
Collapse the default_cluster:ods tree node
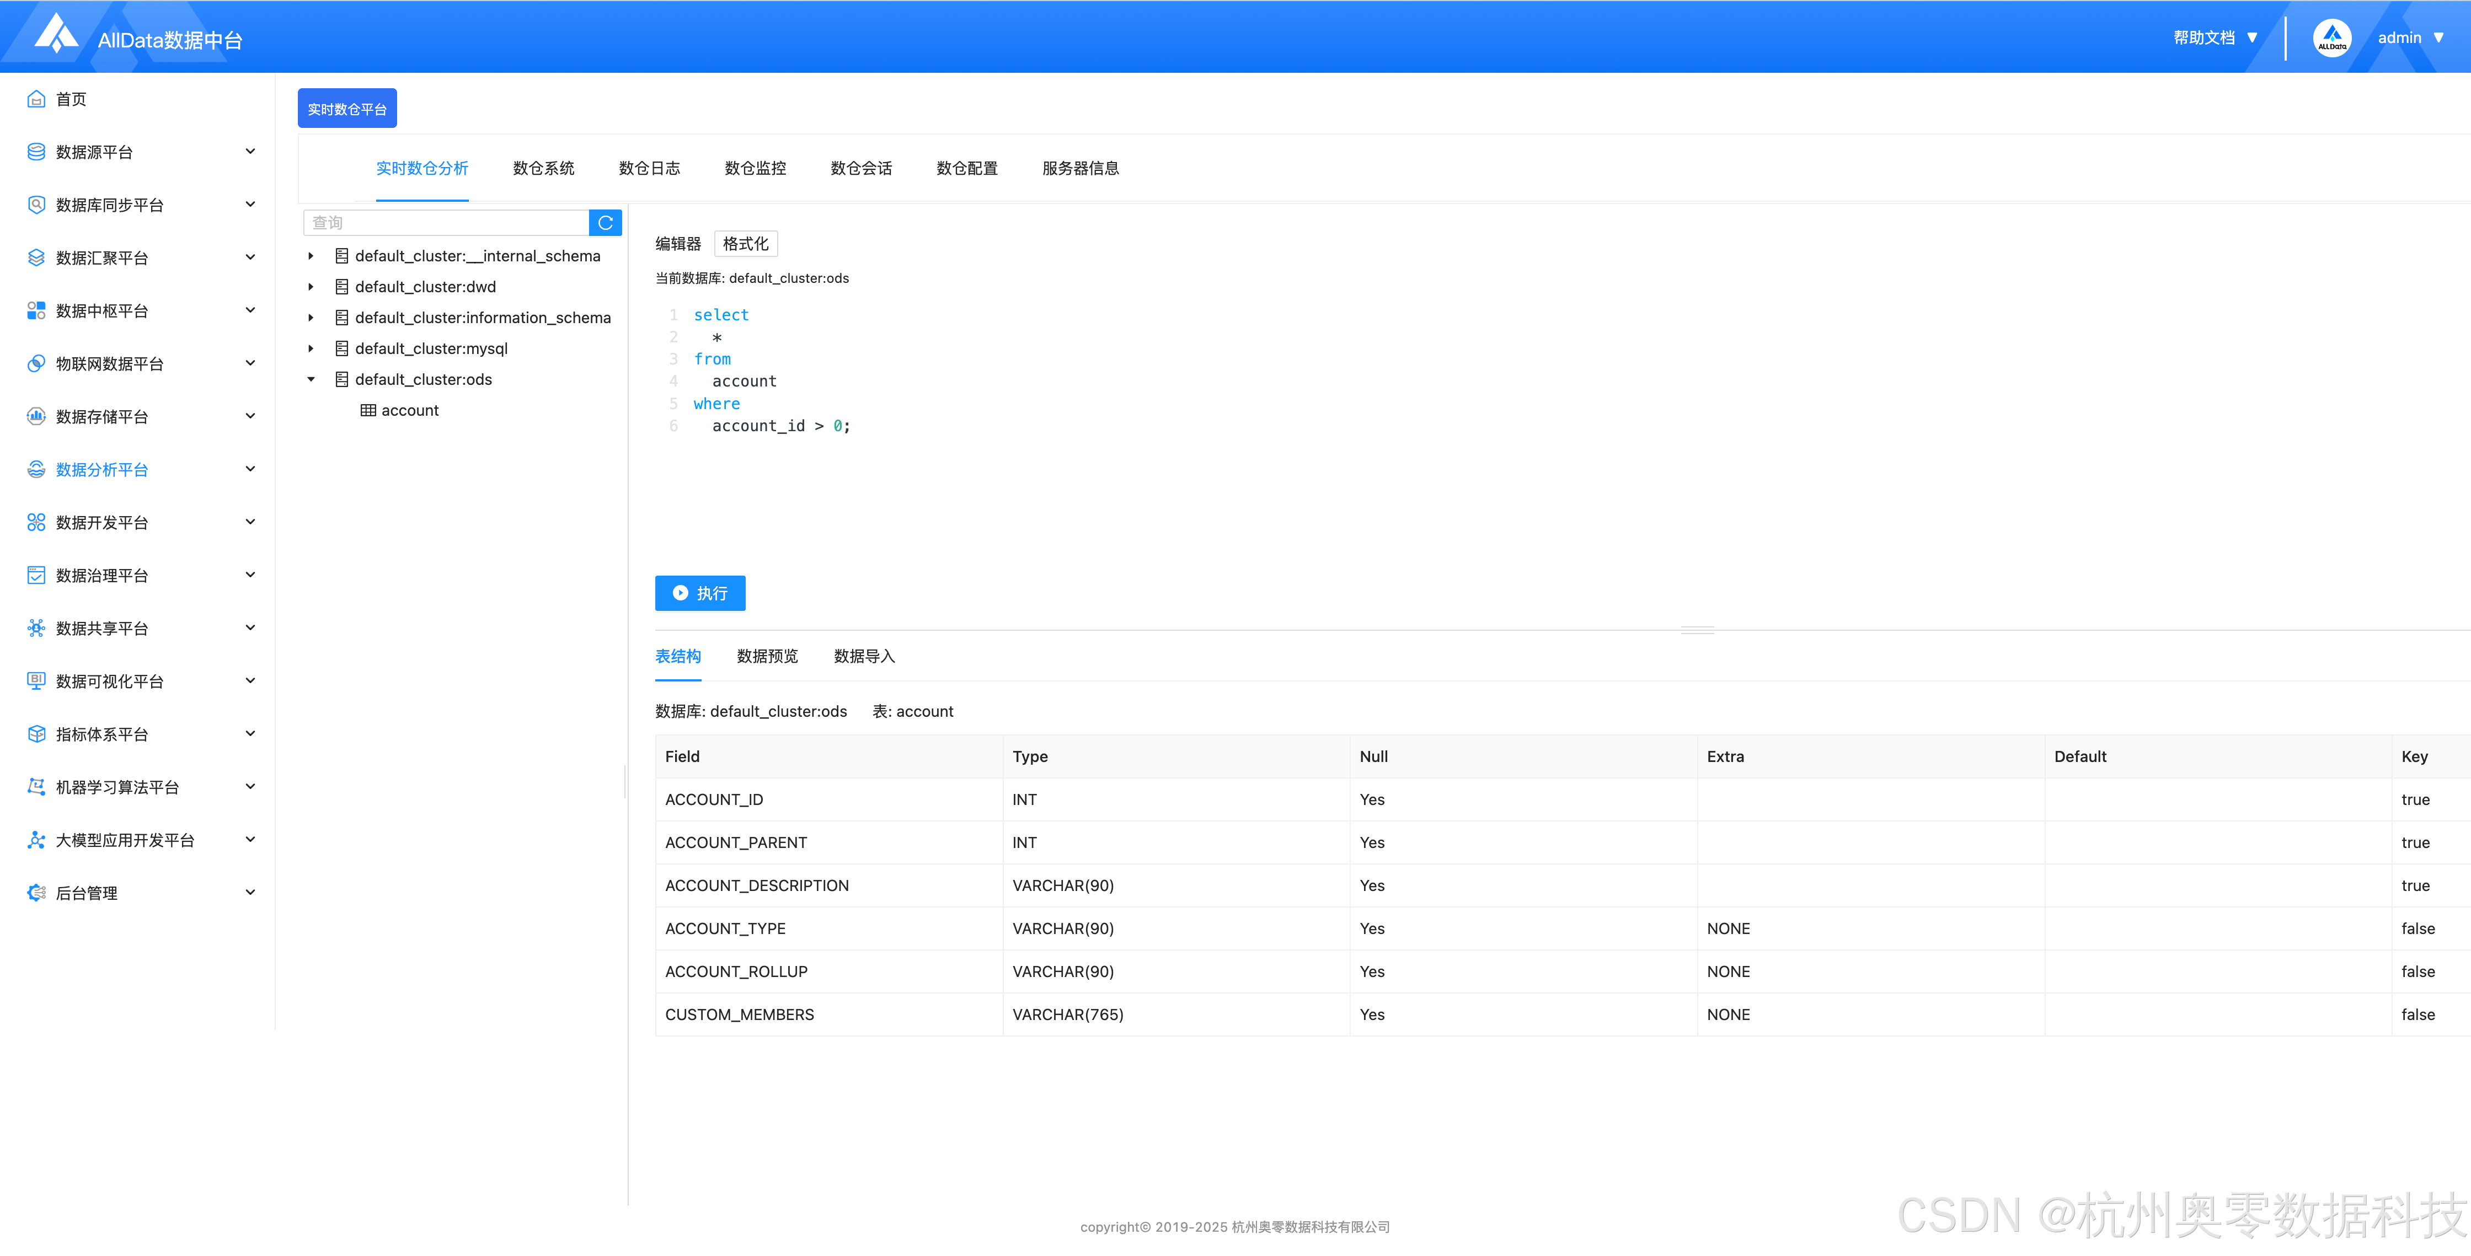(x=311, y=380)
